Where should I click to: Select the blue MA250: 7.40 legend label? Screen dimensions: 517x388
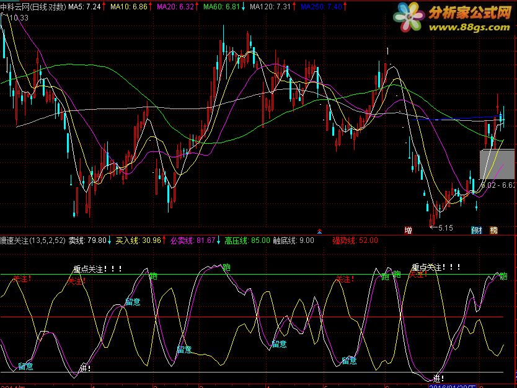322,7
